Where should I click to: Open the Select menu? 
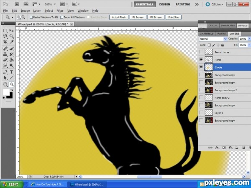point(49,11)
